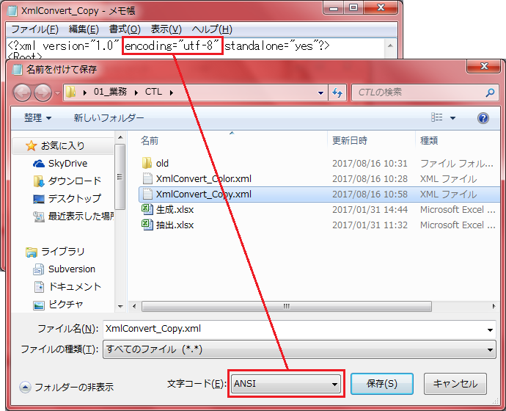The width and height of the screenshot is (506, 411).
Task: Select the ダウンロード folder icon
Action: pyautogui.click(x=39, y=181)
